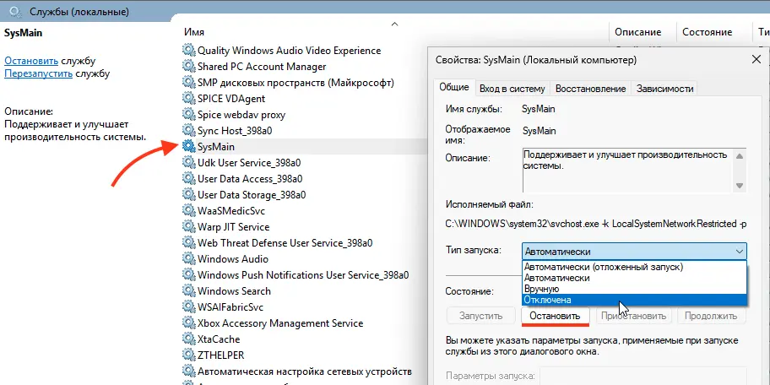Screen dimensions: 770x385
Task: Click gear icon beside Quality Windows Audio Video Experience
Action: (188, 50)
